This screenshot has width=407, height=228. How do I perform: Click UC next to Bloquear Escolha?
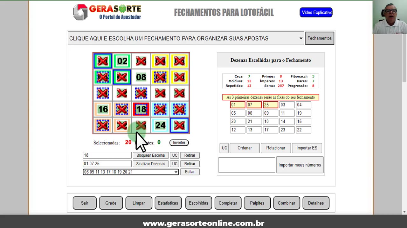click(175, 155)
